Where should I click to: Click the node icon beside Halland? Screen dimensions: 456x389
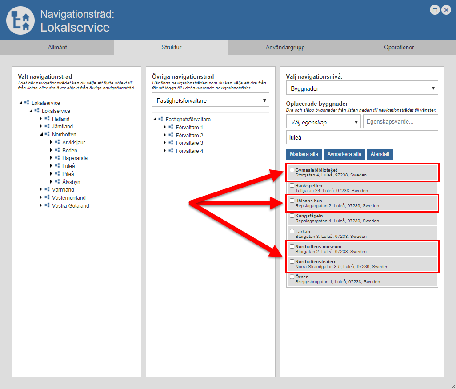[x=47, y=119]
